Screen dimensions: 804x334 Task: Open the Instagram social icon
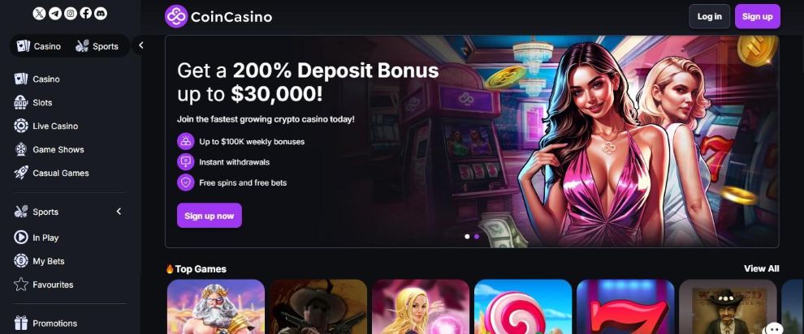point(70,13)
